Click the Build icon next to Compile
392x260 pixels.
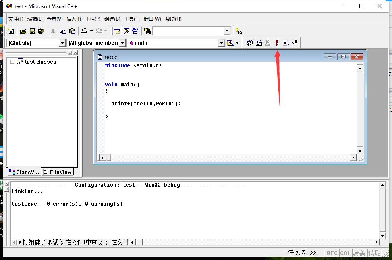point(259,42)
